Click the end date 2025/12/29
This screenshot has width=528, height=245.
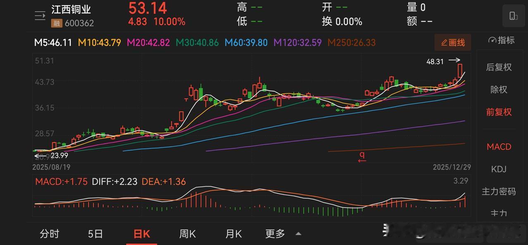[452, 167]
